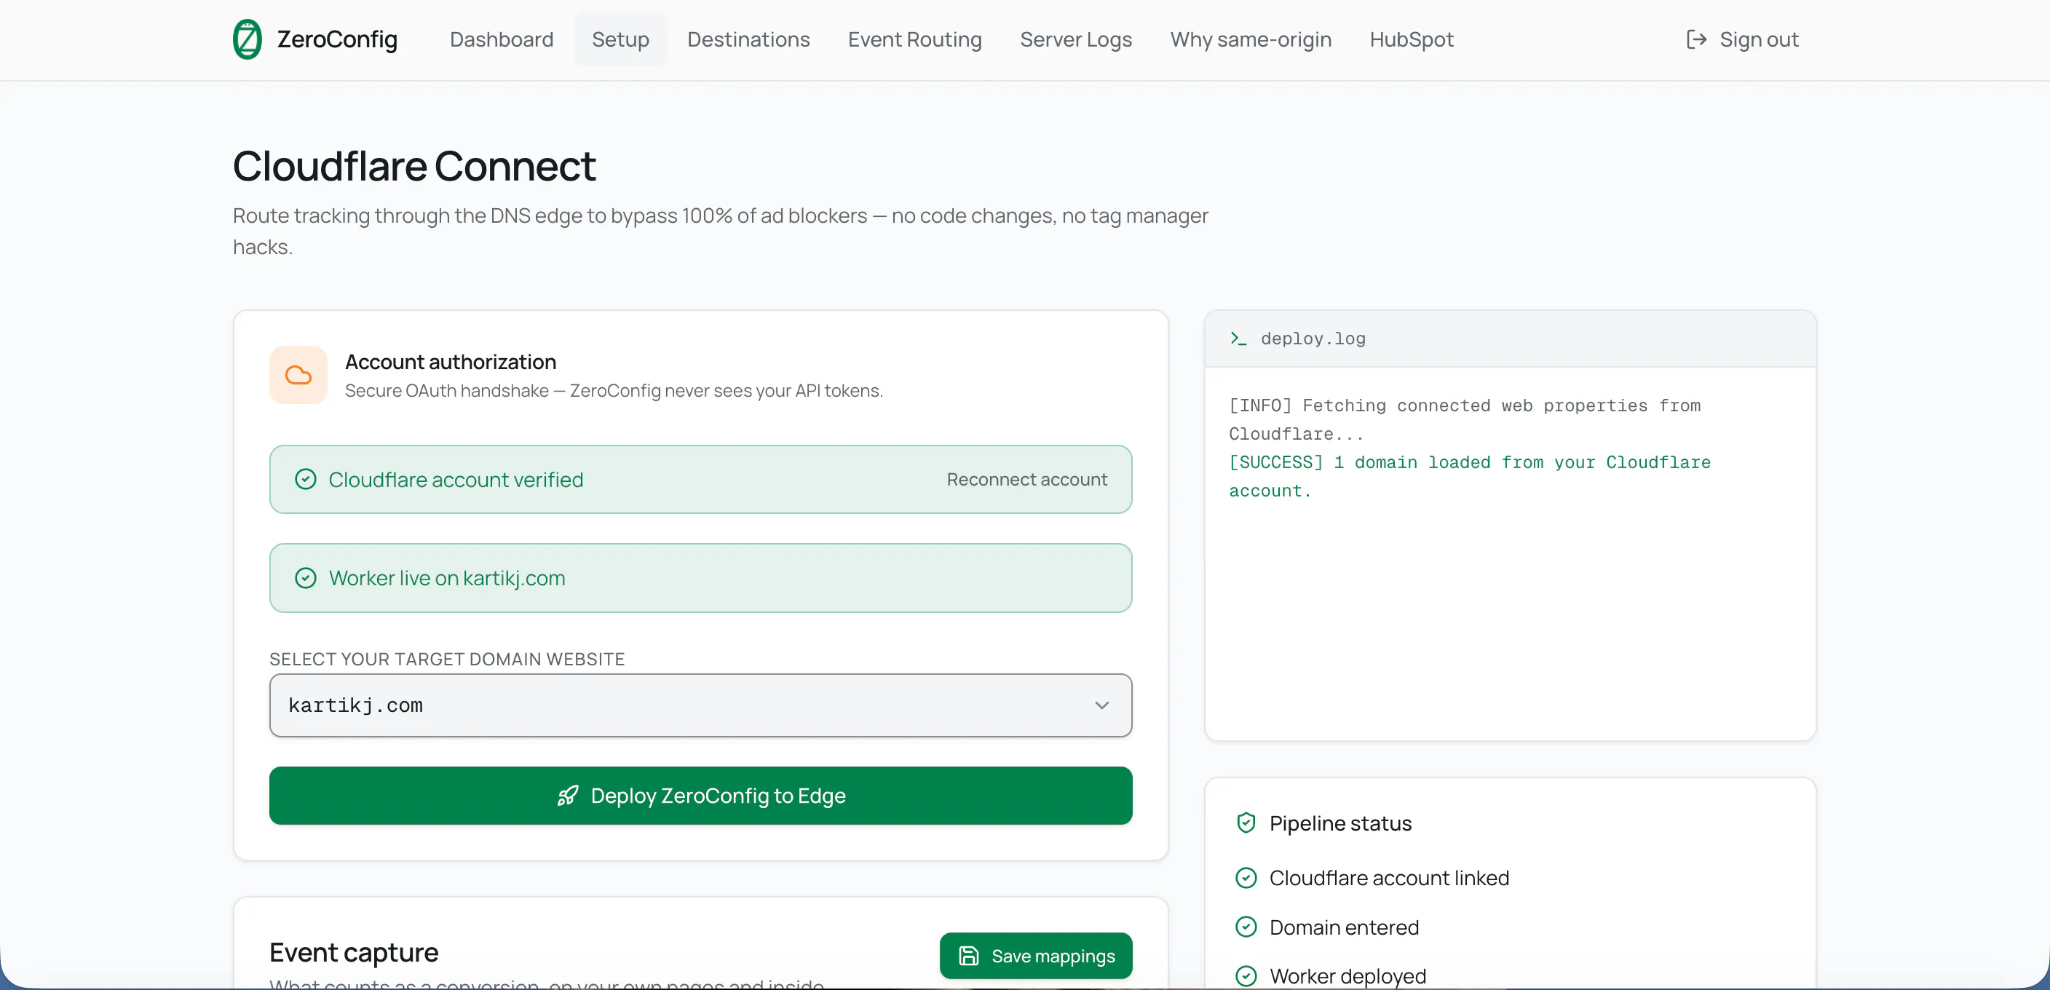
Task: Open the Why same-origin page
Action: pos(1250,39)
